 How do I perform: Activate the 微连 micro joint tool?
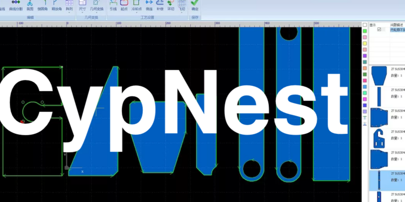pyautogui.click(x=149, y=6)
